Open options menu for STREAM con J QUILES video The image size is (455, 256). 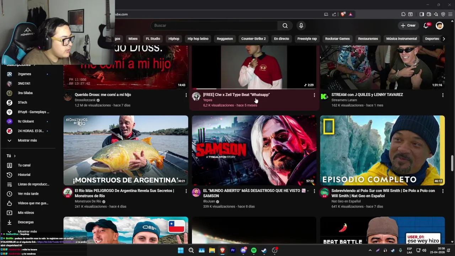pos(443,95)
